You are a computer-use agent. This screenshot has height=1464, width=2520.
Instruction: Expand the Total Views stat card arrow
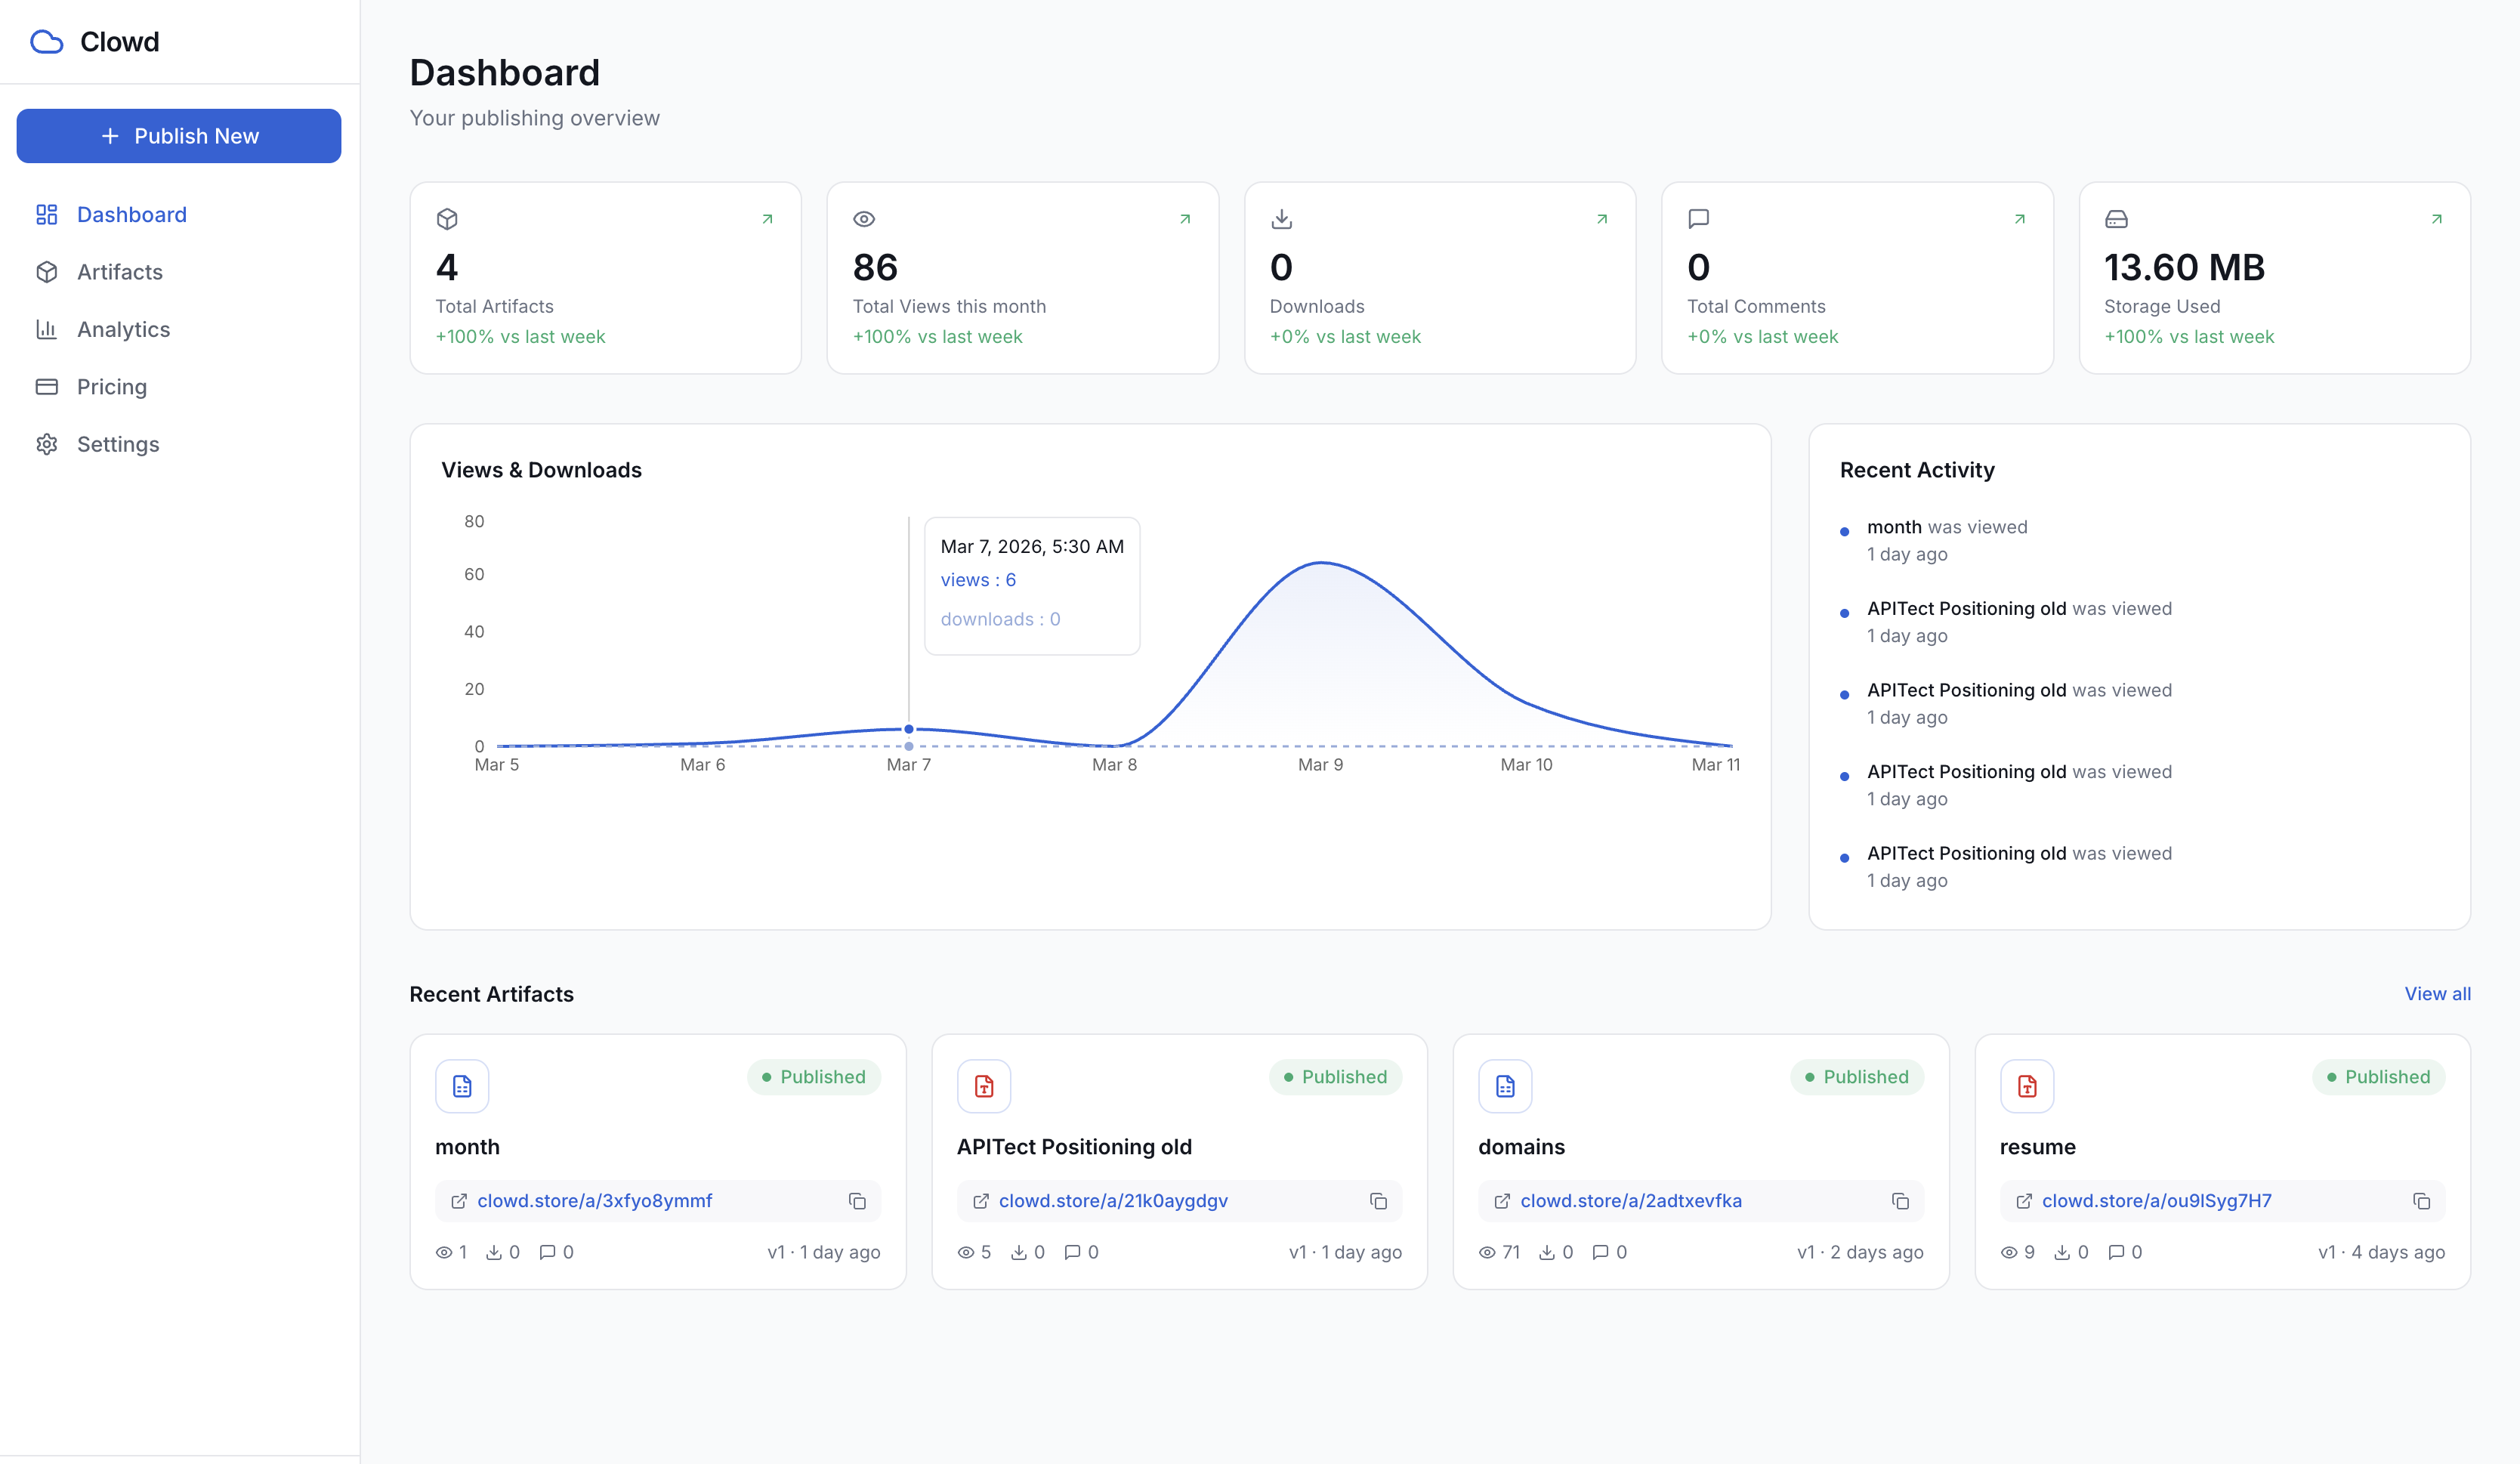[x=1184, y=218]
